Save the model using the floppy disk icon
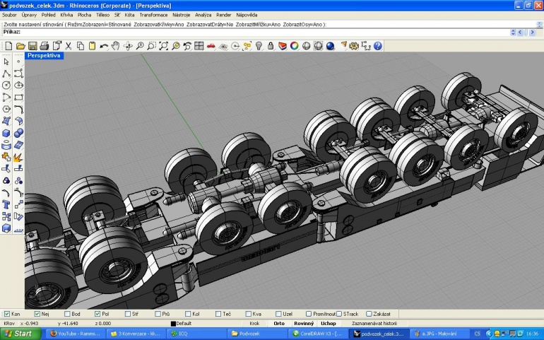 32,46
